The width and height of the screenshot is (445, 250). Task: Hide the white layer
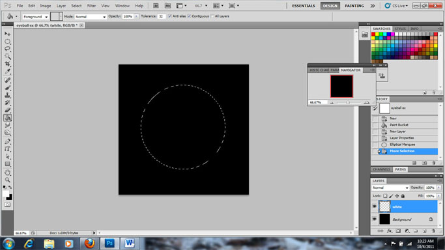click(375, 206)
